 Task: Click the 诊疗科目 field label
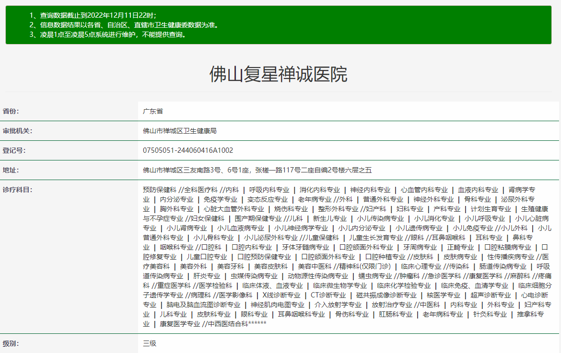tap(17, 190)
